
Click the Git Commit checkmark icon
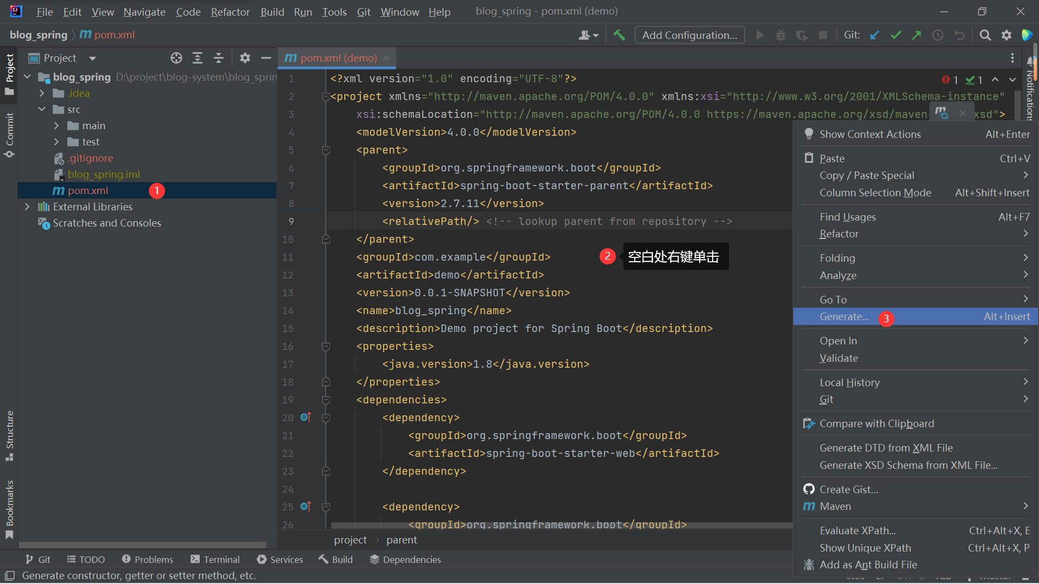coord(896,35)
